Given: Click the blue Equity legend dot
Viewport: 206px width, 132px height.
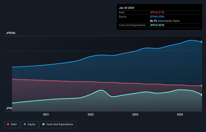Looking at the screenshot, I should 25,124.
